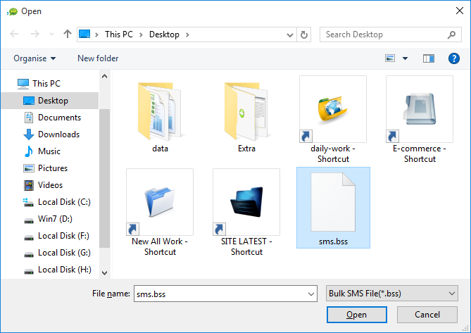471x333 pixels.
Task: Create a New folder
Action: point(98,58)
